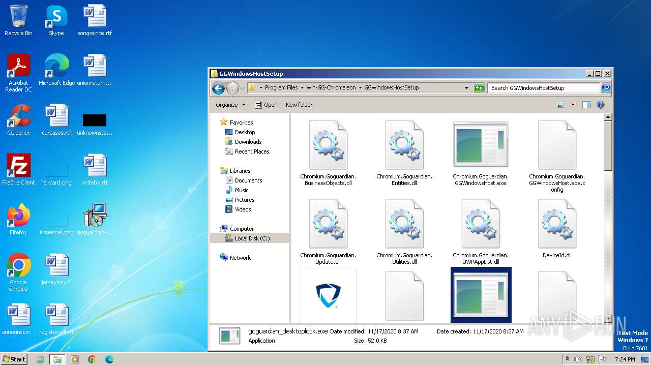Open the Recycle Bin desktop icon

[x=18, y=20]
